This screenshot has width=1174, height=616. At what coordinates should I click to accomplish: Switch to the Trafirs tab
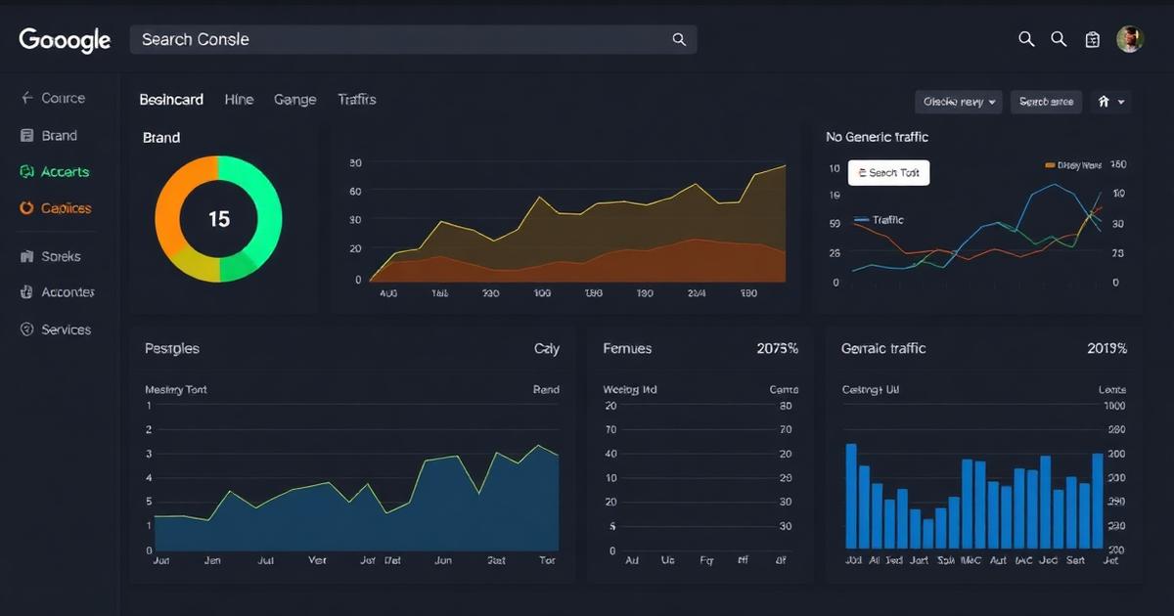[357, 100]
